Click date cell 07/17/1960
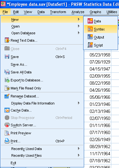 click(98, 132)
